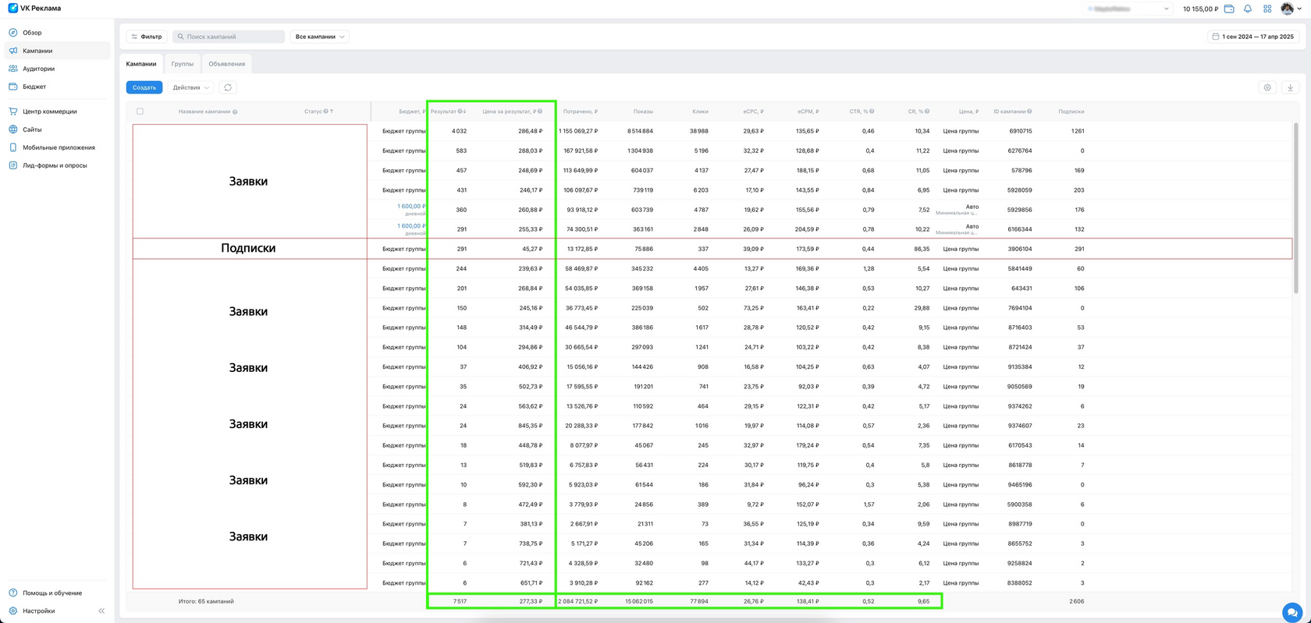Image resolution: width=1311 pixels, height=623 pixels.
Task: Collapse the left sidebar
Action: [x=101, y=611]
